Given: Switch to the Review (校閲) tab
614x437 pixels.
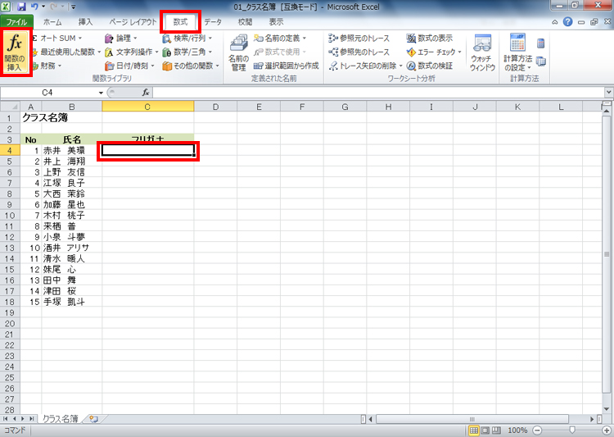Looking at the screenshot, I should pos(245,22).
